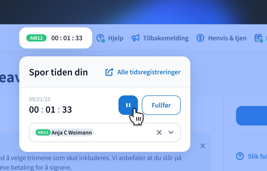267x171 pixels.
Task: Clear the selected client Anja C Weimann
Action: 159,132
